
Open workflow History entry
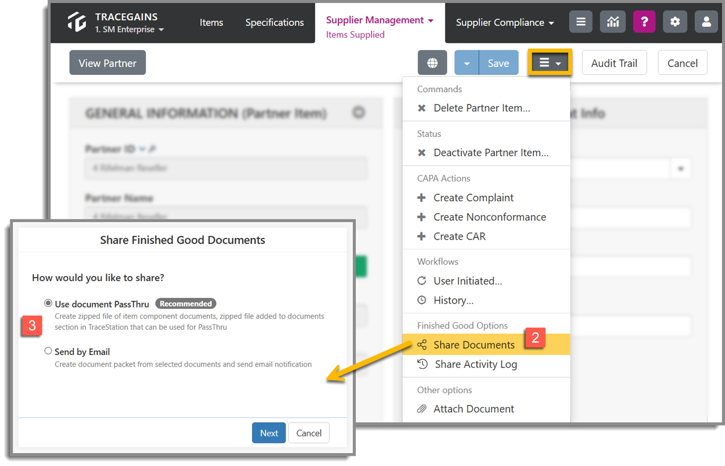point(486,300)
